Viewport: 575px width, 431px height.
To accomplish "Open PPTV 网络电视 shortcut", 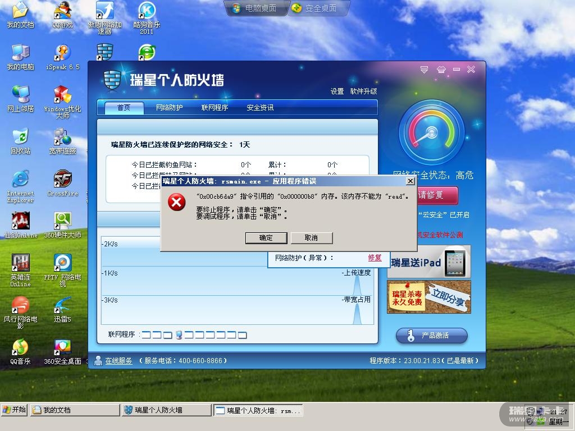I will tap(62, 270).
